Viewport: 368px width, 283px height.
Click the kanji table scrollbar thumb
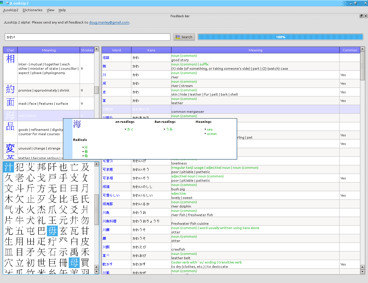97,90
